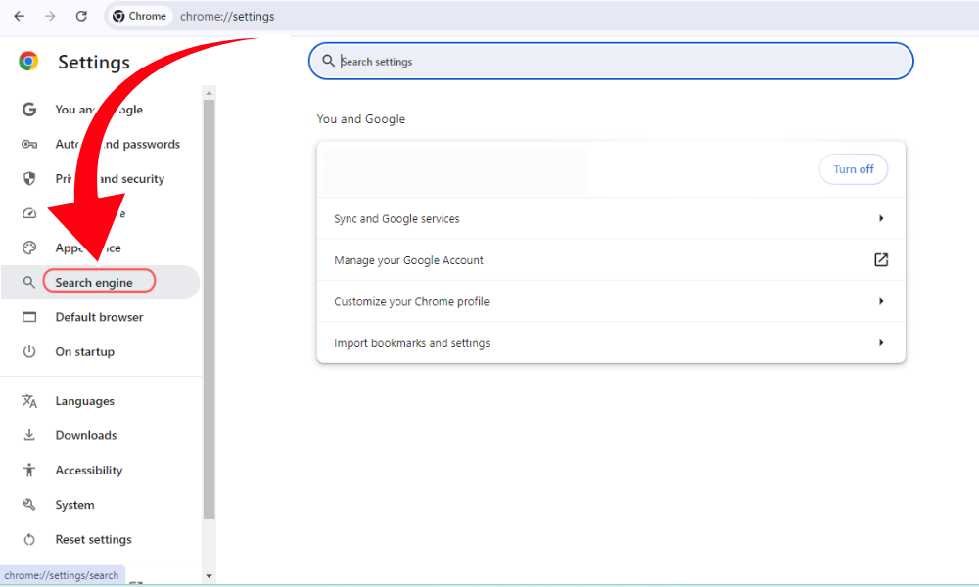This screenshot has width=979, height=587.
Task: Open Sync and Google services
Action: point(611,218)
